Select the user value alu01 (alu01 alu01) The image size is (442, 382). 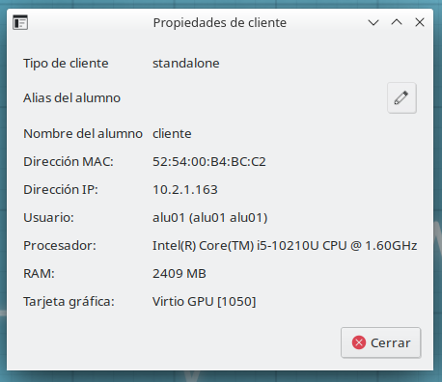(210, 217)
